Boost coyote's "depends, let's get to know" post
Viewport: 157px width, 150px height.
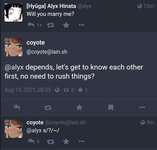(48, 108)
